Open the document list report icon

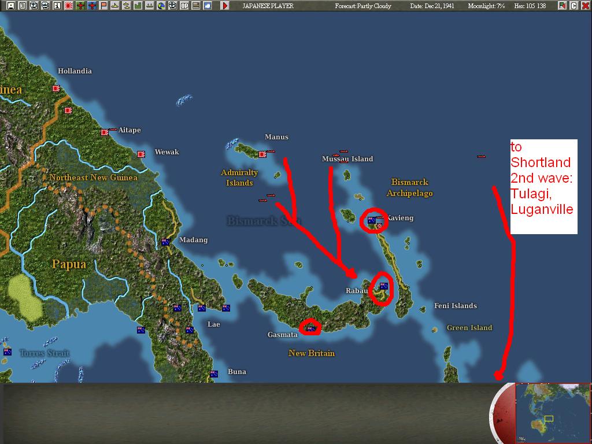pyautogui.click(x=23, y=6)
